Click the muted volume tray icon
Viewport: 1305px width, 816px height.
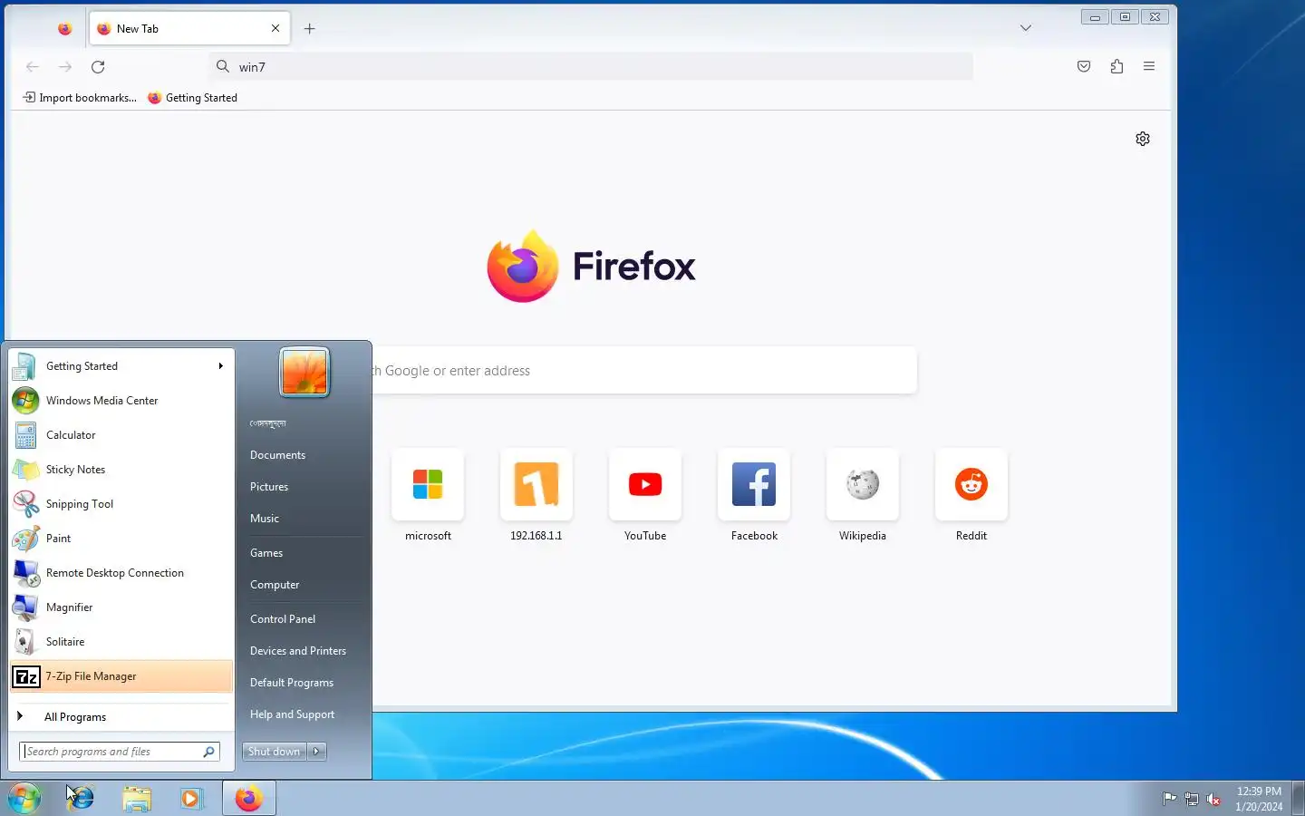(x=1213, y=799)
